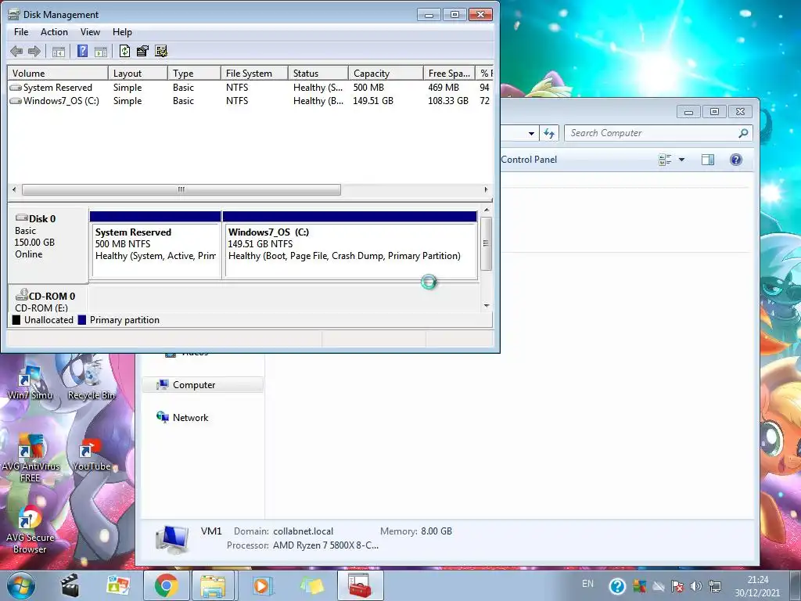Sort by the Volume column header
The image size is (801, 601).
point(58,73)
